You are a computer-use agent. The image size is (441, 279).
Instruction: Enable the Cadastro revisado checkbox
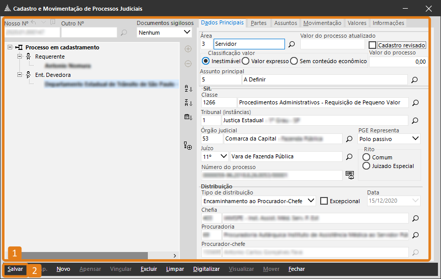[372, 45]
